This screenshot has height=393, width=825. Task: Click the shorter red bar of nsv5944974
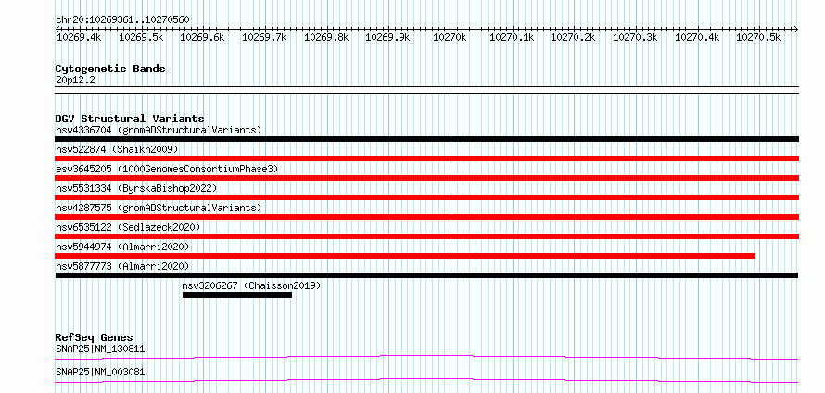[x=405, y=256]
